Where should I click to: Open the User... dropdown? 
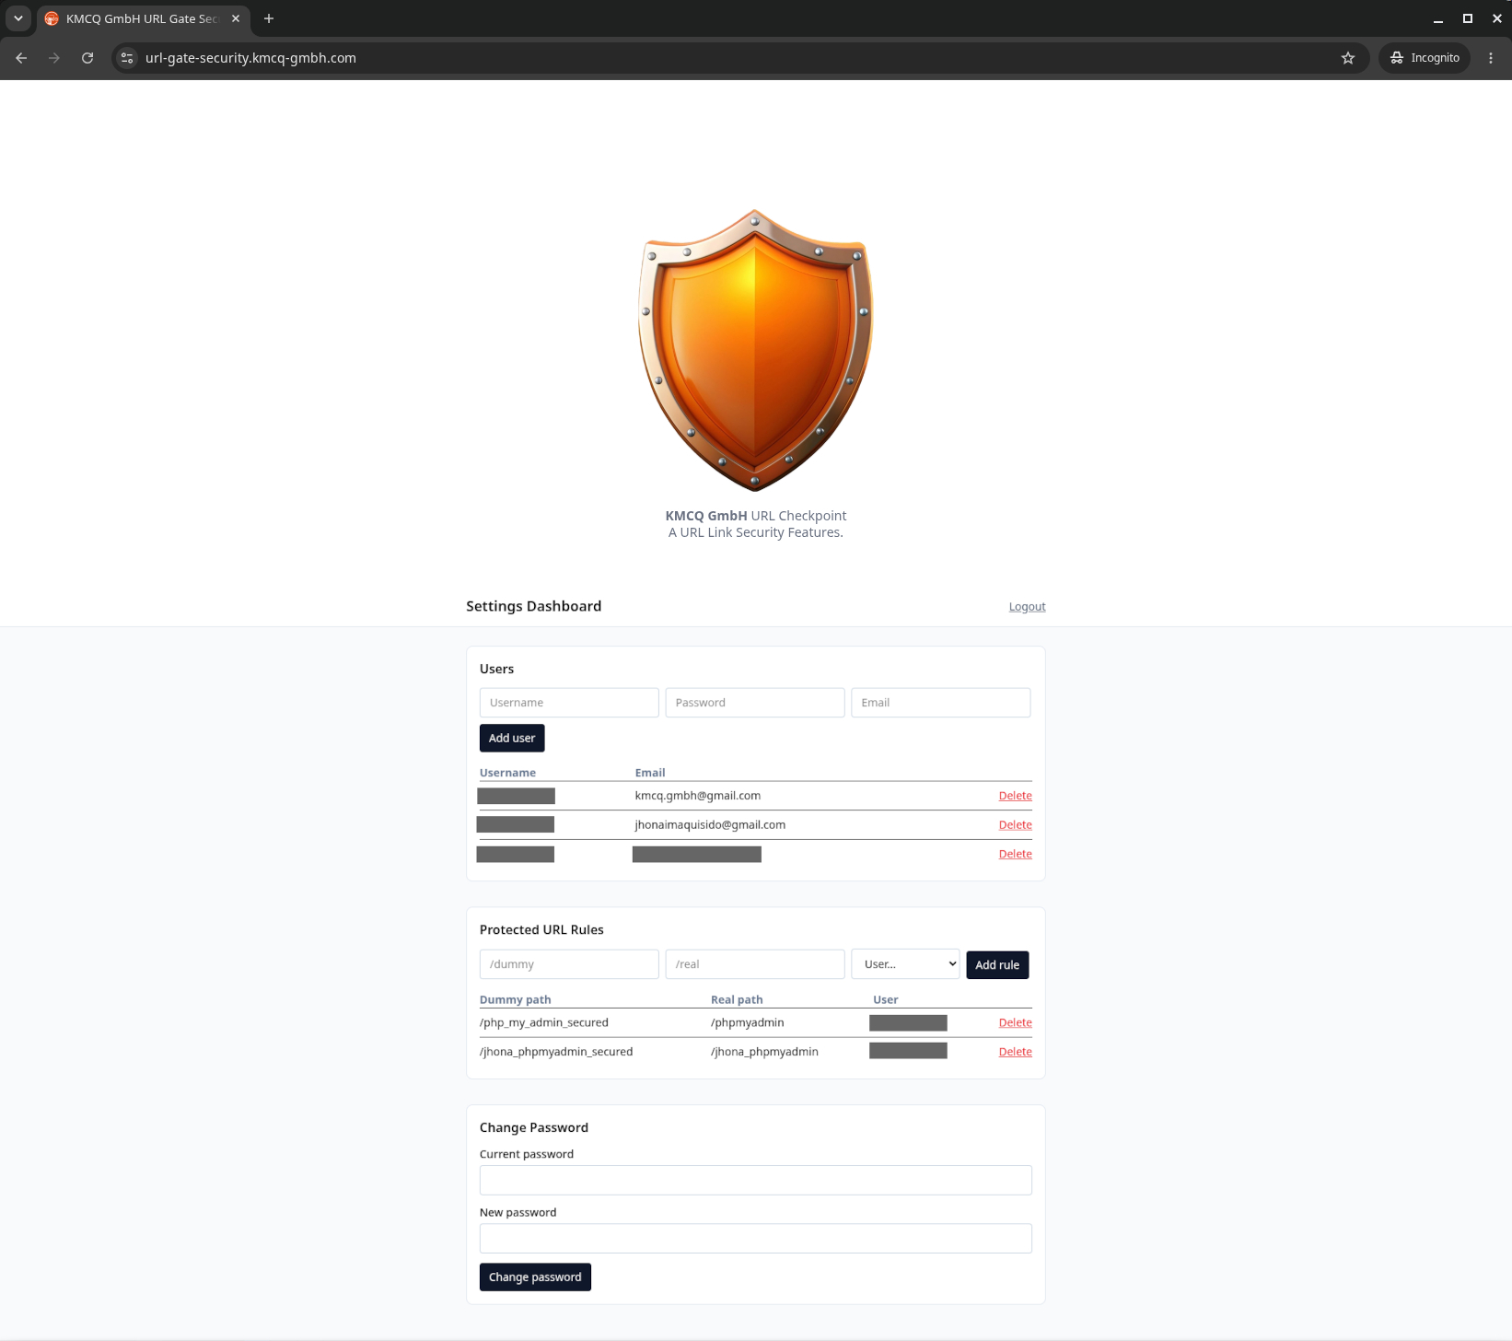(905, 964)
